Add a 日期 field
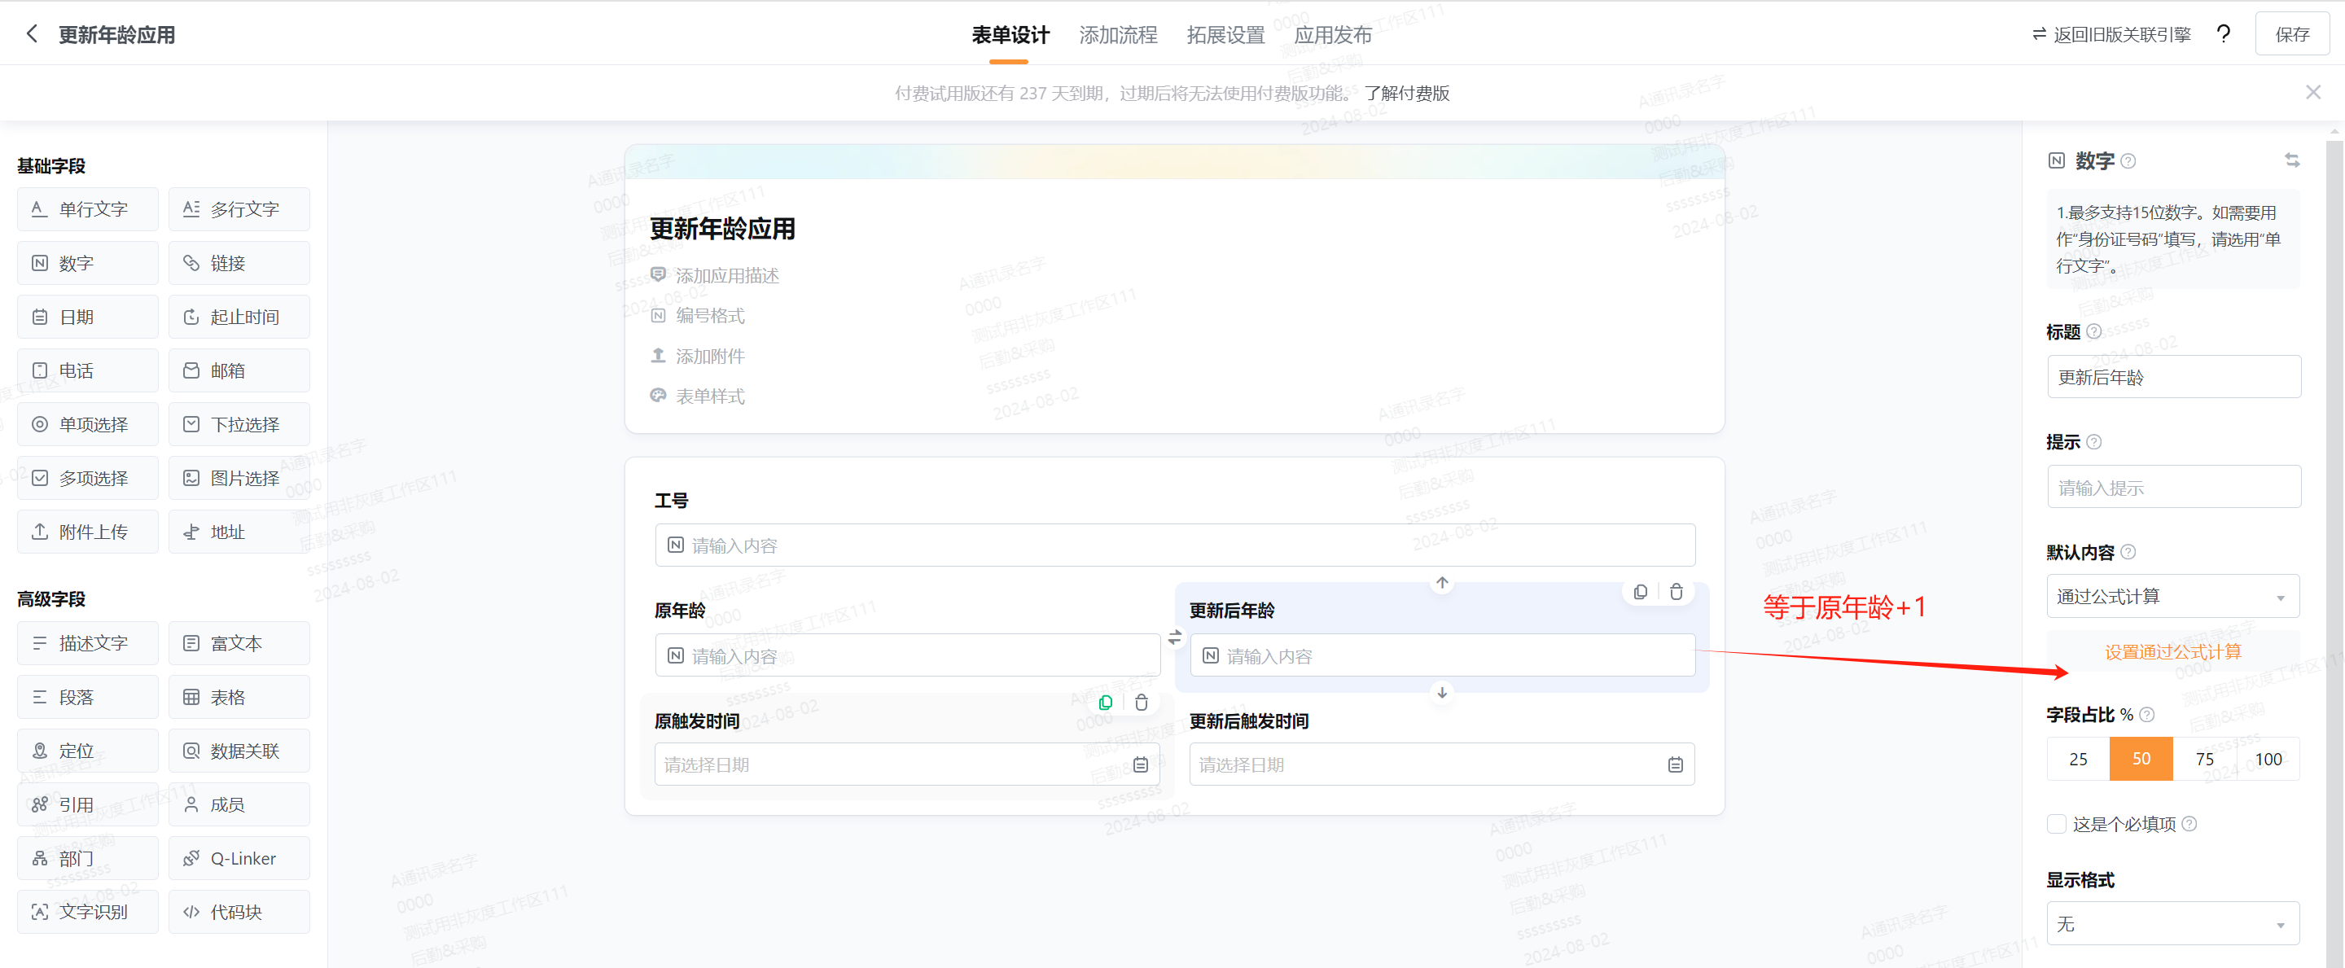 click(x=87, y=317)
